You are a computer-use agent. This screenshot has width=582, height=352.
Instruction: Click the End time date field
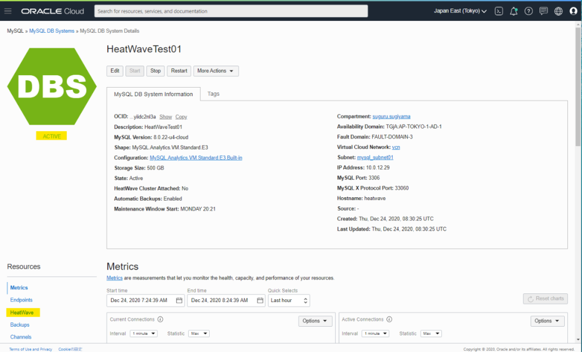pyautogui.click(x=226, y=300)
